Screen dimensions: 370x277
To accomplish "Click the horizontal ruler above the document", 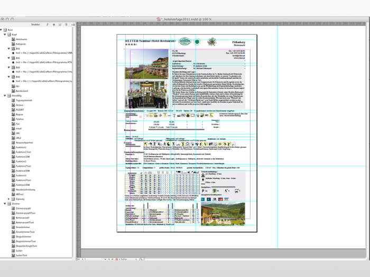I will tap(223, 24).
